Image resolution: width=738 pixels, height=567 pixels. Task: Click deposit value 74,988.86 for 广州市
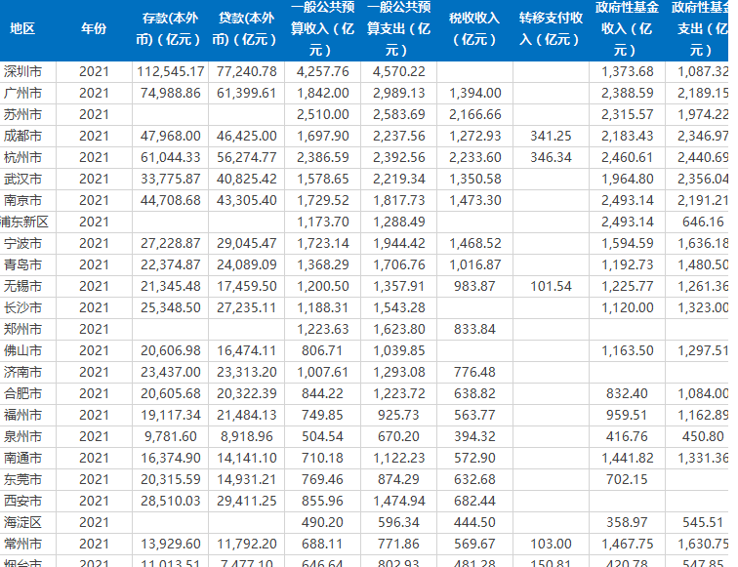click(x=171, y=93)
